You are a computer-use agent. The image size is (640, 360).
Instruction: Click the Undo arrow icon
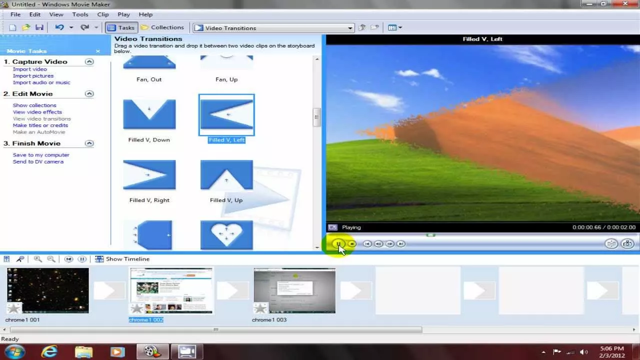(59, 28)
